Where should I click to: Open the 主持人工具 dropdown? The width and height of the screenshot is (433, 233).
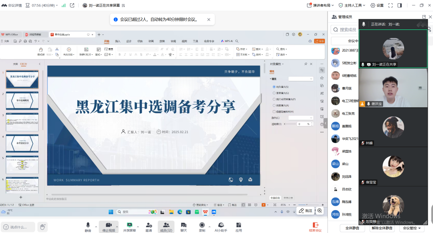[352, 5]
